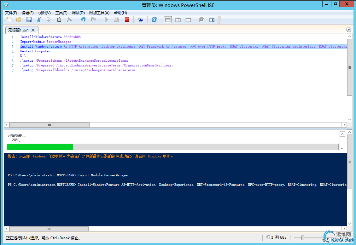
Task: Open a script file via folder icon
Action: pos(19,20)
